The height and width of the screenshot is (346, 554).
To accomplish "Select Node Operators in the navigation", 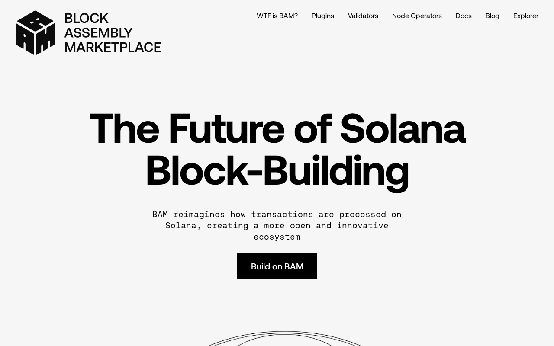I will click(x=417, y=16).
